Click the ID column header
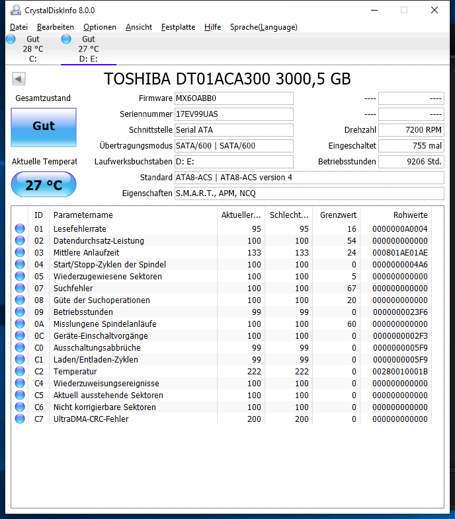 click(x=39, y=215)
